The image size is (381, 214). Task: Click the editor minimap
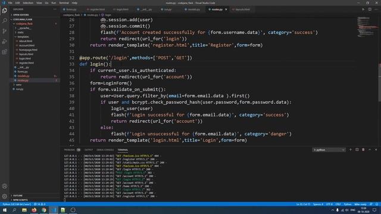click(x=367, y=27)
